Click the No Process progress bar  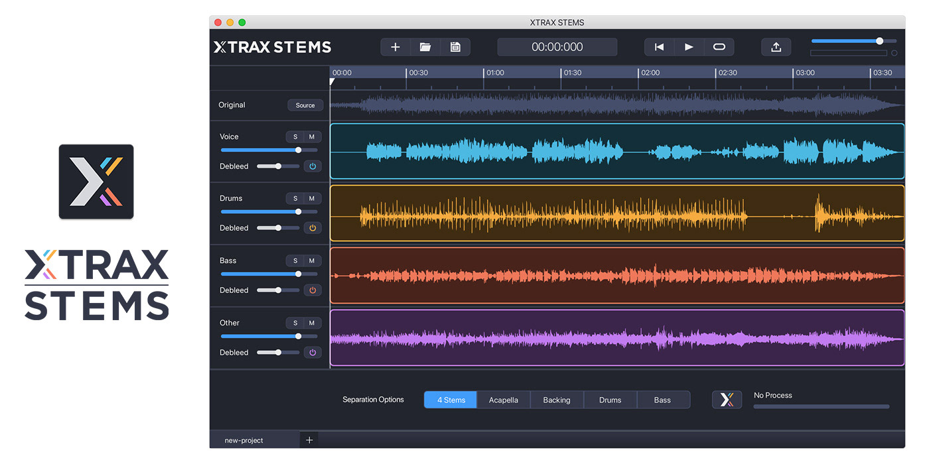coord(822,407)
